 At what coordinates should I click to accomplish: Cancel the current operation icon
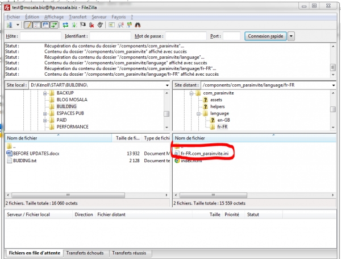click(83, 25)
